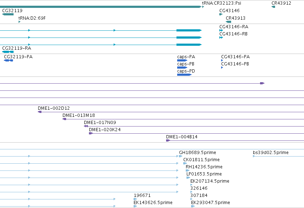This screenshot has width=304, height=208.
Task: Click the caps-PD protein feature
Action: 184,75
